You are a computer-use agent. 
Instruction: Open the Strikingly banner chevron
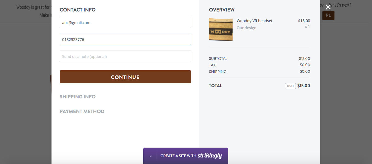coord(150,156)
